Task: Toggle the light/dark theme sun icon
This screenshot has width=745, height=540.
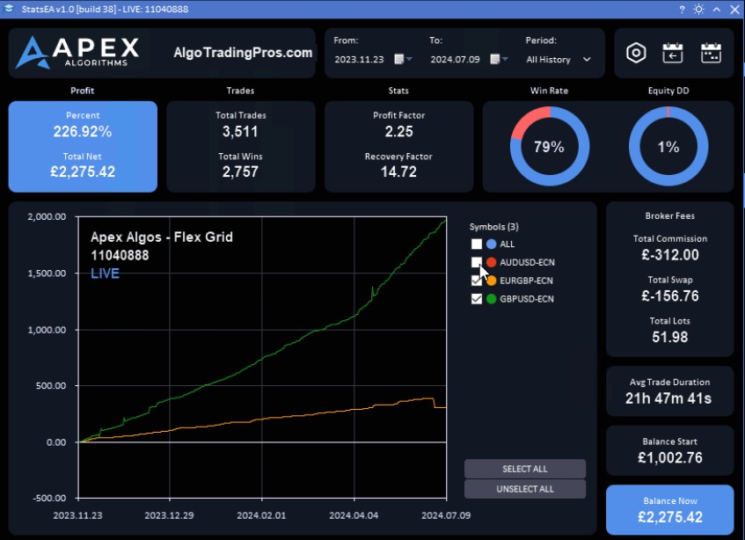Action: click(x=698, y=10)
